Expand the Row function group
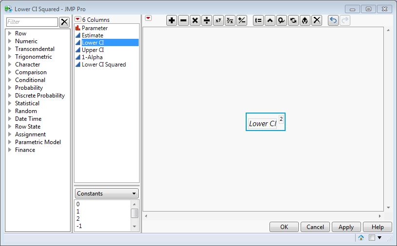This screenshot has height=246, width=397. pyautogui.click(x=10, y=33)
